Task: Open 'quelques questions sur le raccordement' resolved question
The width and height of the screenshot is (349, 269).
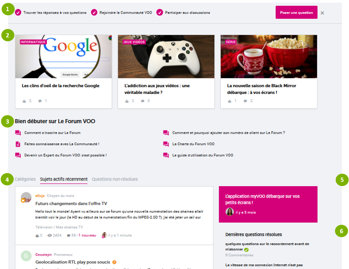Action: 267,247
